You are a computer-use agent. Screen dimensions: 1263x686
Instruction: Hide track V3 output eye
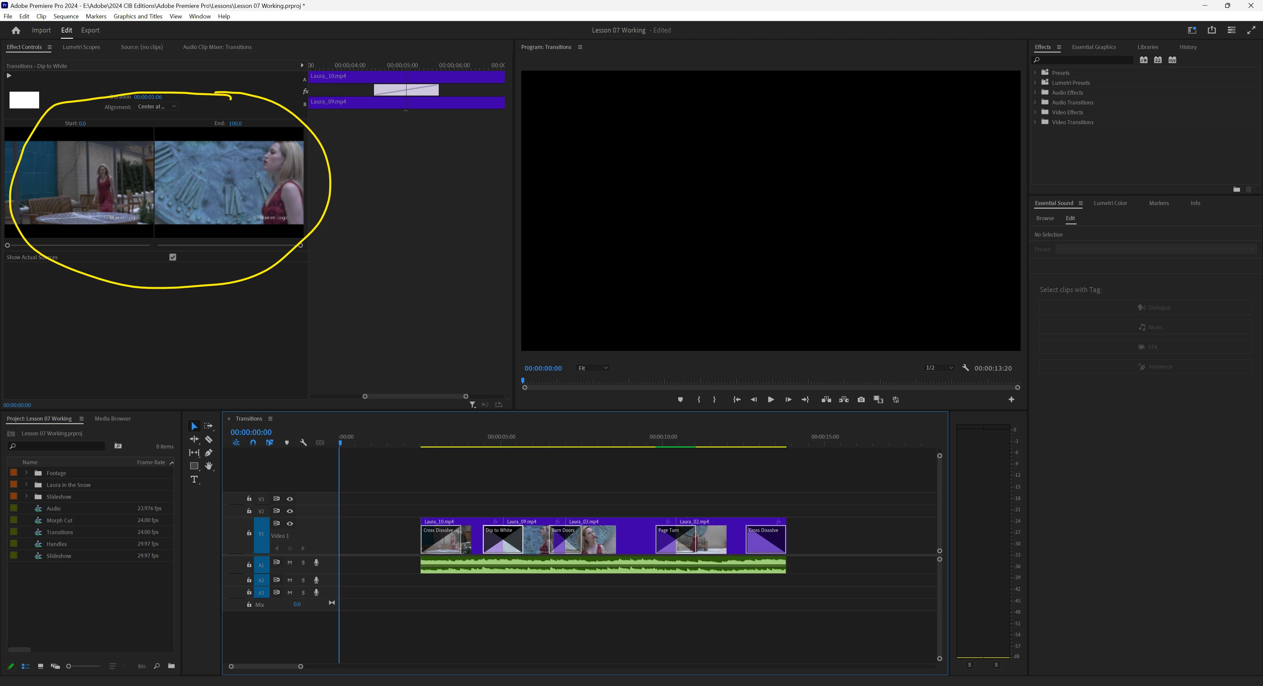click(290, 499)
